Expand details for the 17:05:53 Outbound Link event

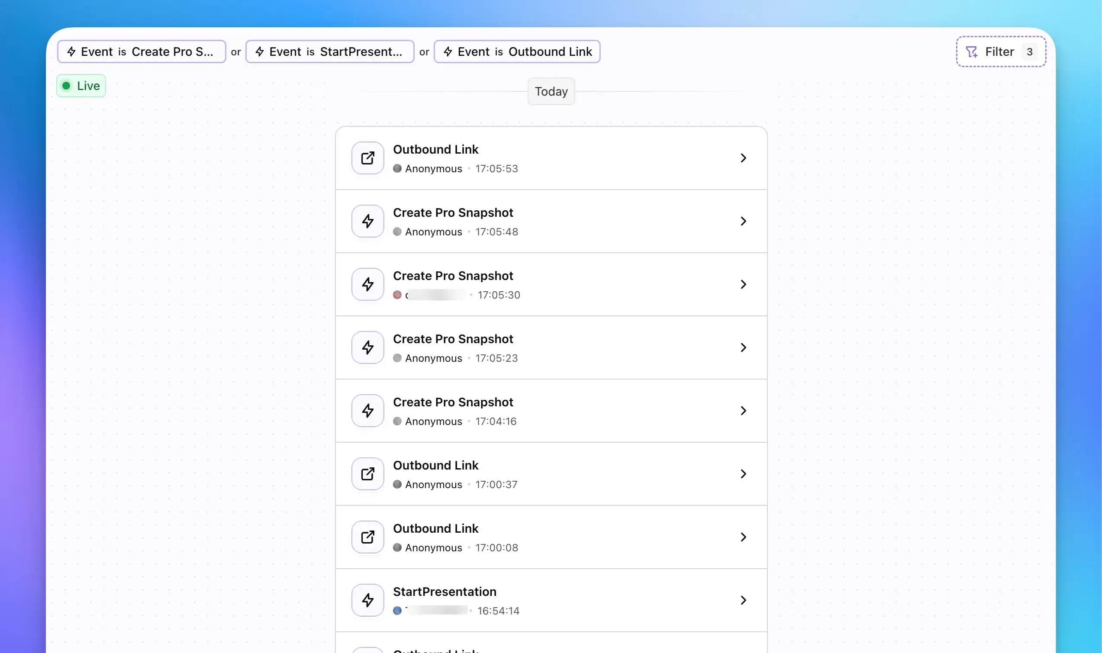pyautogui.click(x=743, y=158)
